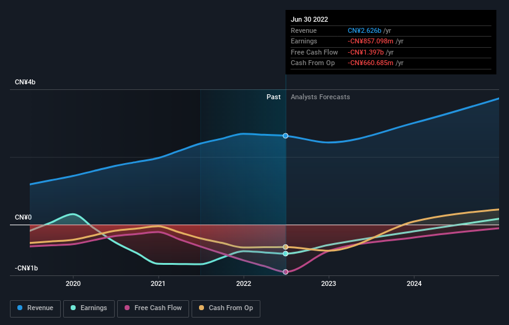This screenshot has height=325, width=509.
Task: Click the Past label on chart
Action: (273, 97)
